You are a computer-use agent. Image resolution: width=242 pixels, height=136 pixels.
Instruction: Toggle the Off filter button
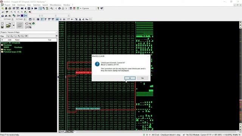click(26, 36)
